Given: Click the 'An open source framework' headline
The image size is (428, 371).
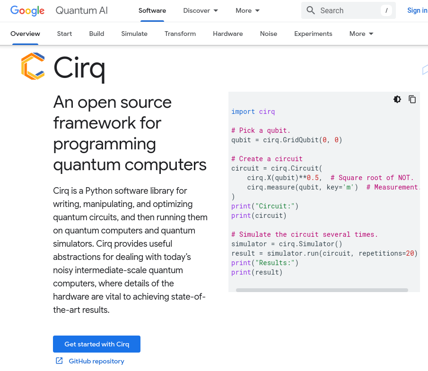Looking at the screenshot, I should [x=130, y=133].
